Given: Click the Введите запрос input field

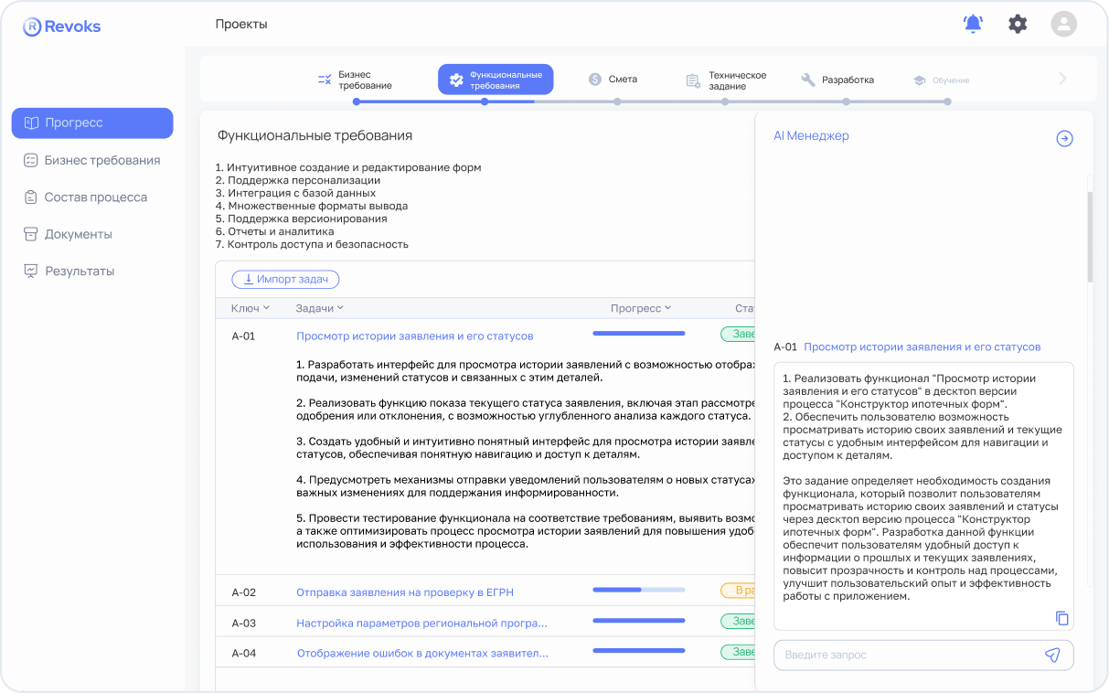Looking at the screenshot, I should tap(923, 655).
